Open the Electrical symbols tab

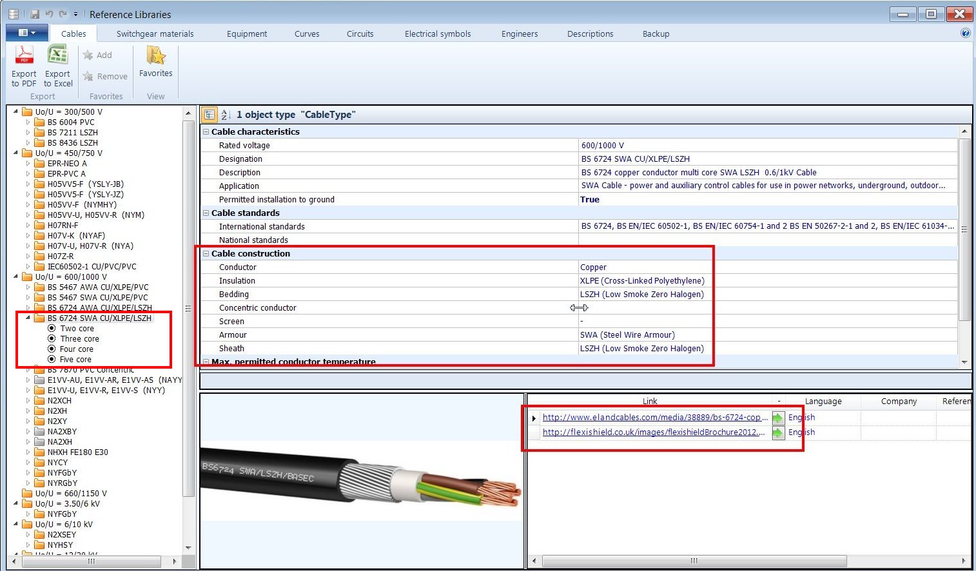pyautogui.click(x=438, y=34)
